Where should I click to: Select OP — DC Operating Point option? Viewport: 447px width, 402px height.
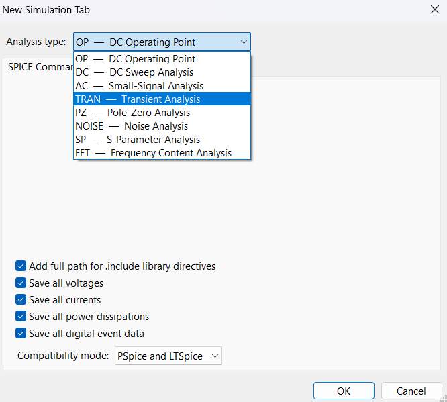162,59
